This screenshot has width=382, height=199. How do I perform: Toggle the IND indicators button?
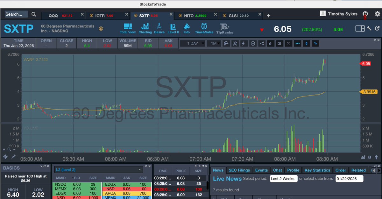(298, 43)
